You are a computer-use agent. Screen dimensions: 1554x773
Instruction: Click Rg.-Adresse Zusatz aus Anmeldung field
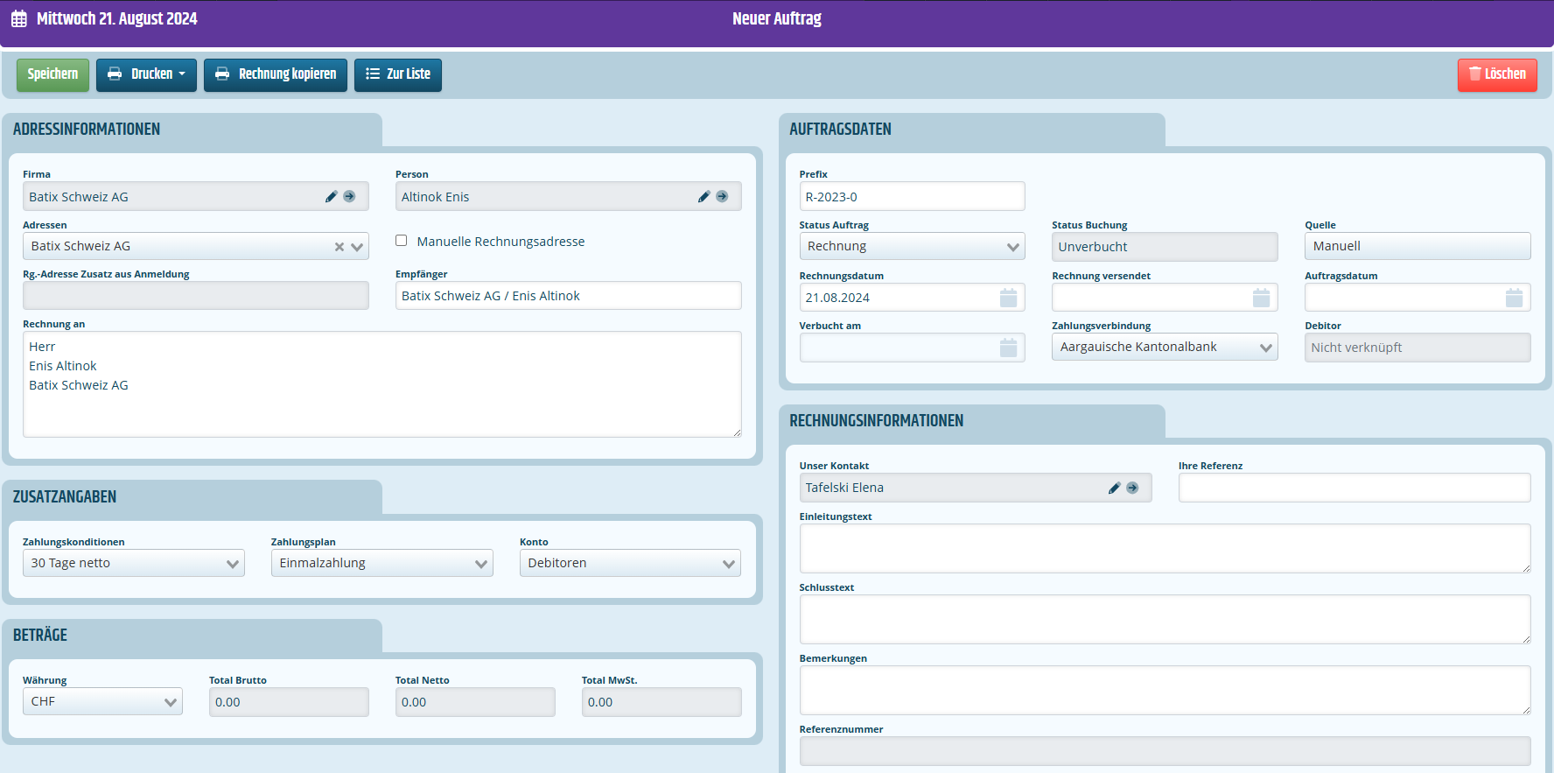tap(196, 296)
